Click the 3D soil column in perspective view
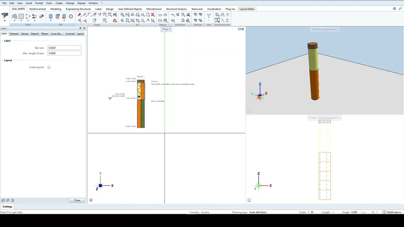The height and width of the screenshot is (227, 404). point(313,71)
